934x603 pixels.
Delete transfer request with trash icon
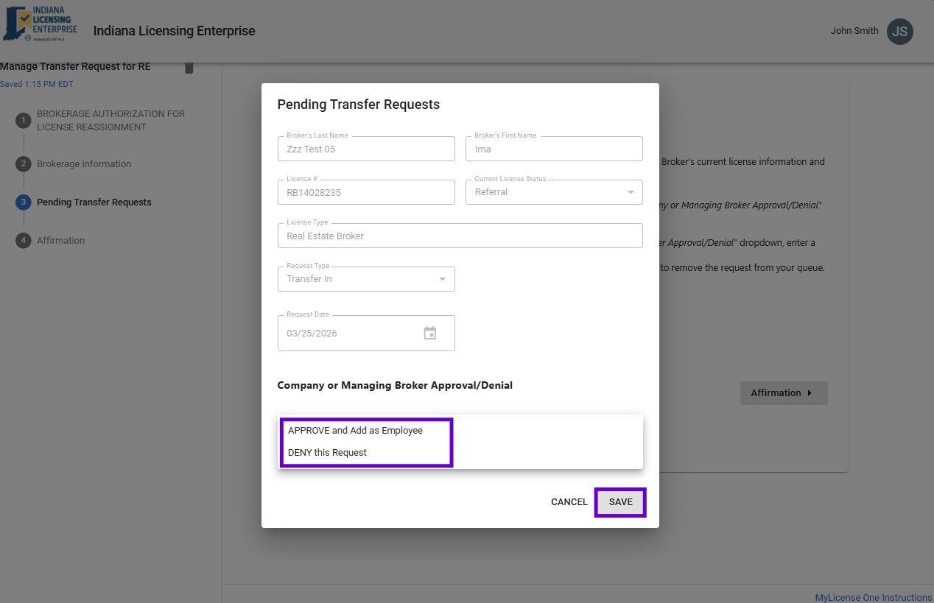189,68
